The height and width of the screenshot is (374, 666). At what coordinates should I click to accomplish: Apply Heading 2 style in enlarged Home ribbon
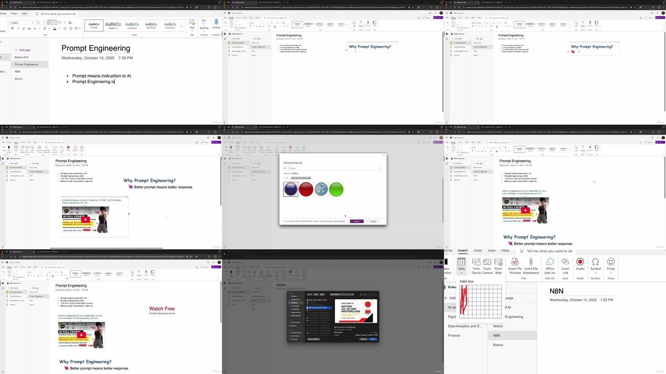tap(132, 25)
